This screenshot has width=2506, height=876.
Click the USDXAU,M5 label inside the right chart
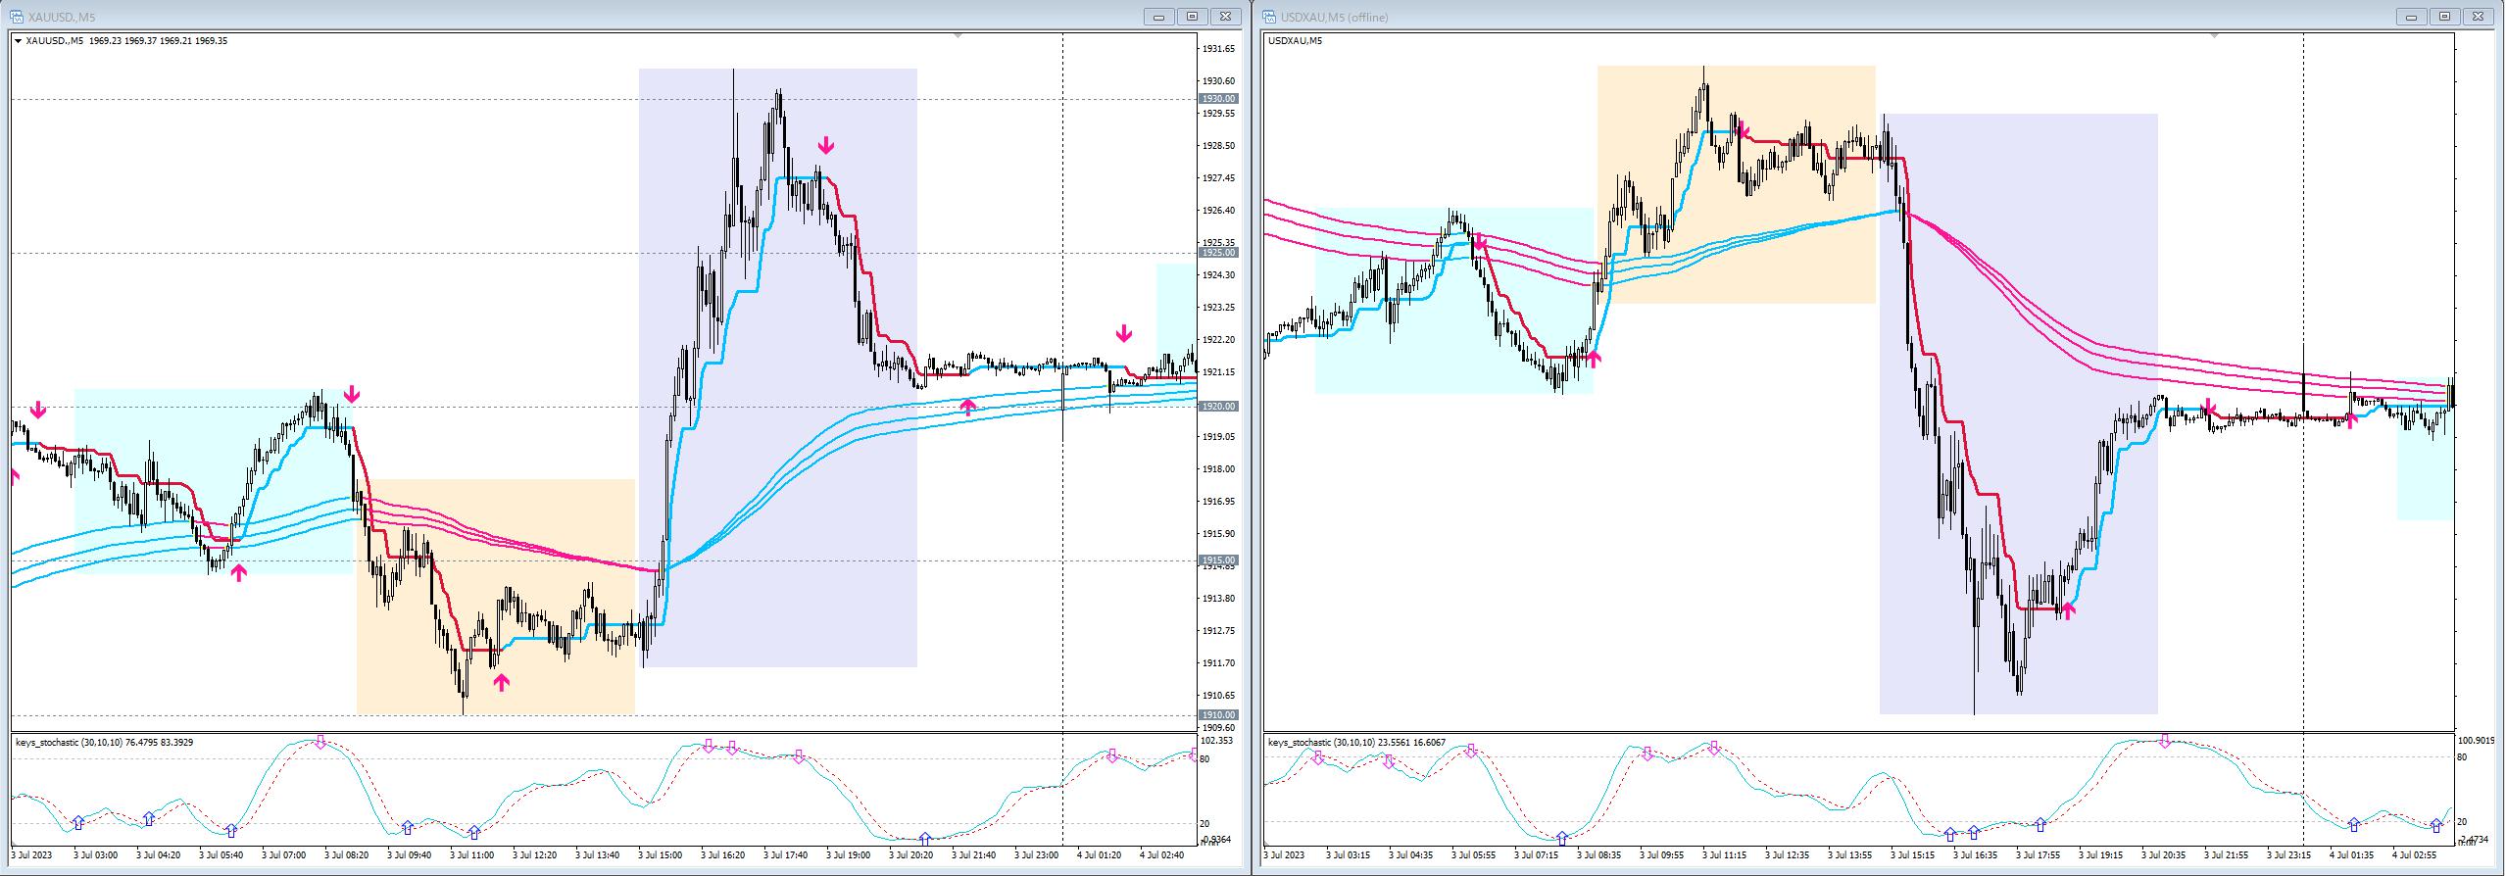tap(1295, 41)
